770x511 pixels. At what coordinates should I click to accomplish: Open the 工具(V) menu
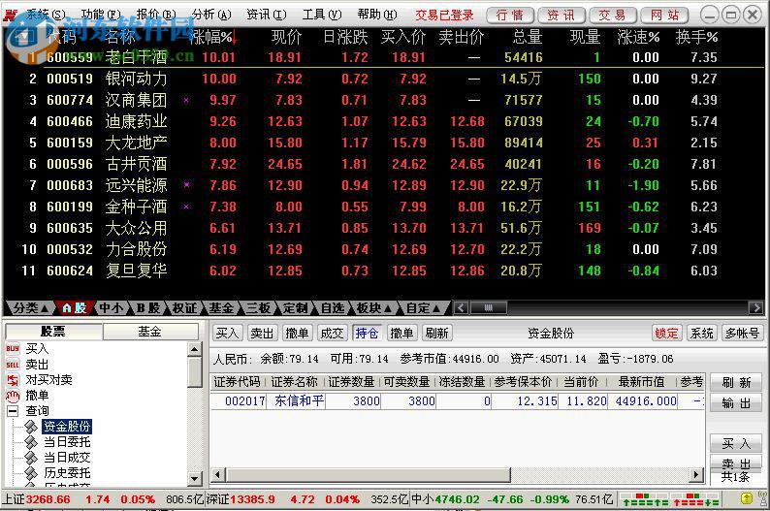tap(322, 15)
